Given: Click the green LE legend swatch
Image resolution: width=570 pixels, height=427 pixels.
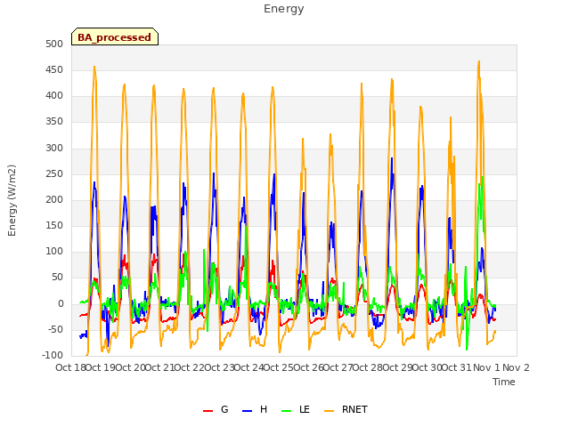Looking at the screenshot, I should click(287, 411).
